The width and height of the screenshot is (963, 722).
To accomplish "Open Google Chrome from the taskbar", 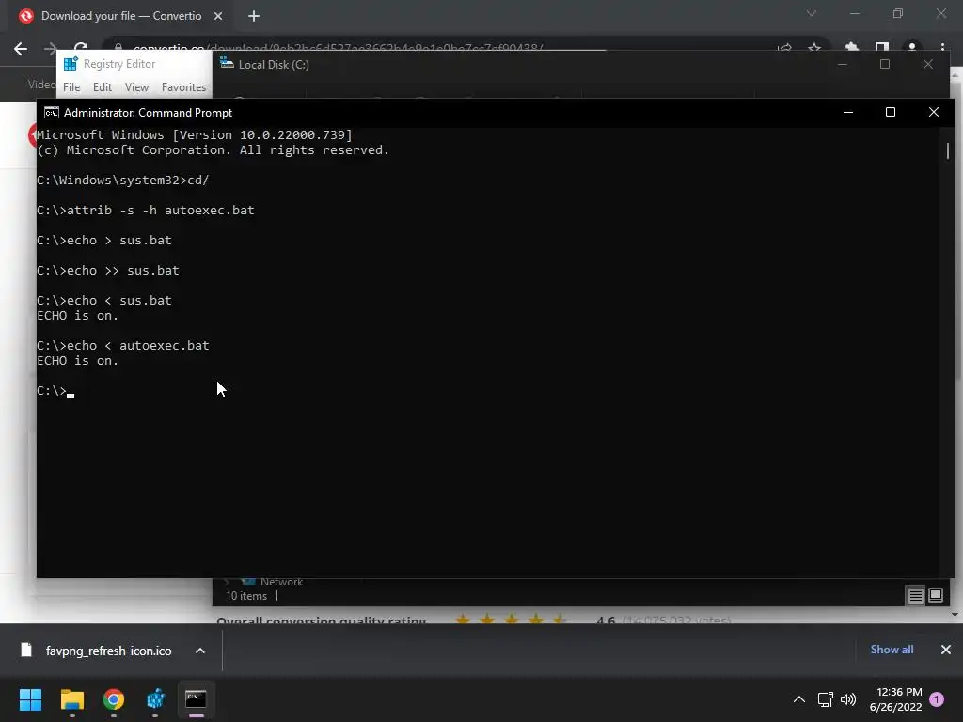I will 114,698.
